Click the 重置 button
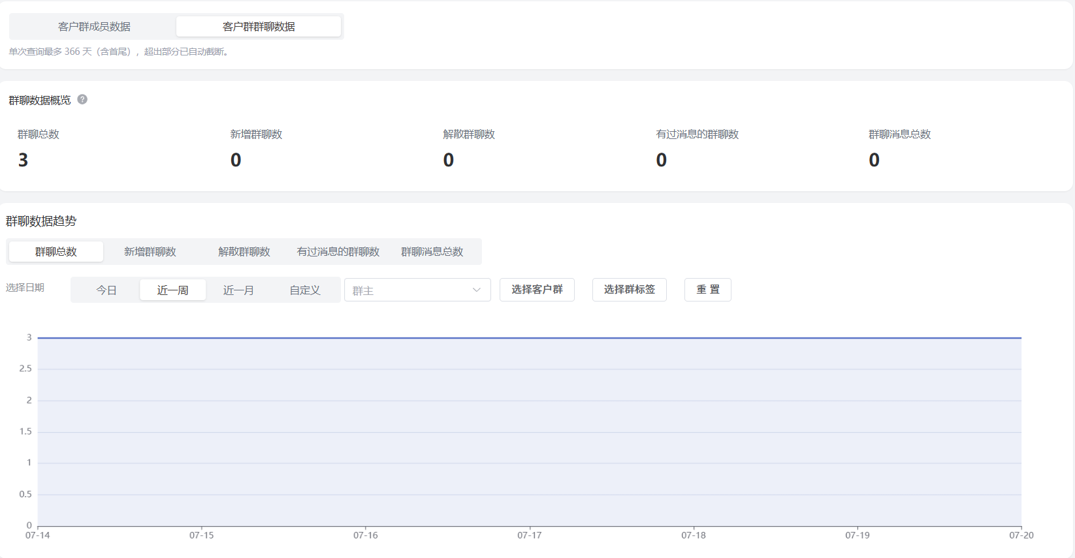1075x558 pixels. [x=708, y=290]
